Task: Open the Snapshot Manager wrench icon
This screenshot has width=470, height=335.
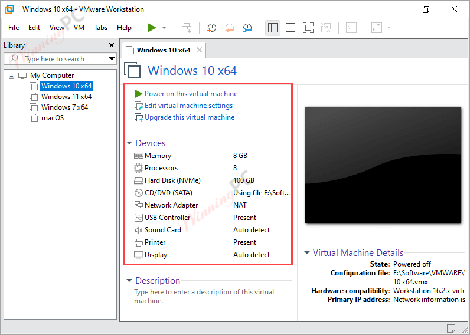Action: pos(247,28)
